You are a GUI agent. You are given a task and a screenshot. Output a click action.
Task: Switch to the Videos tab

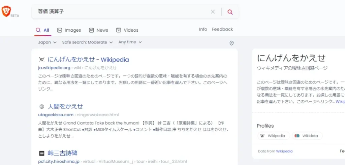point(127,30)
